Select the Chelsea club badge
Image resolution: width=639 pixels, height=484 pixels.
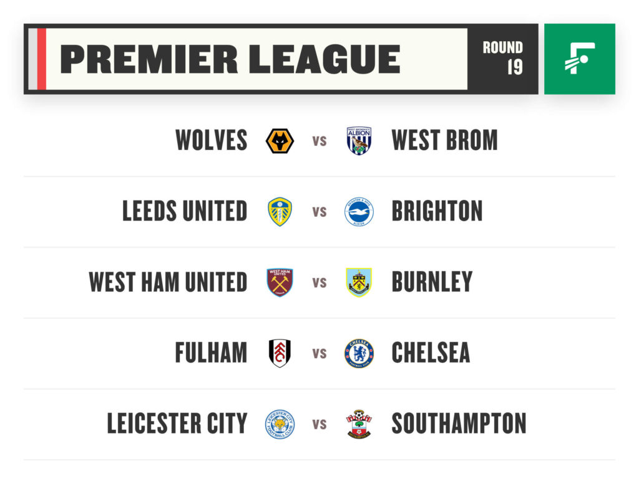[x=359, y=353]
